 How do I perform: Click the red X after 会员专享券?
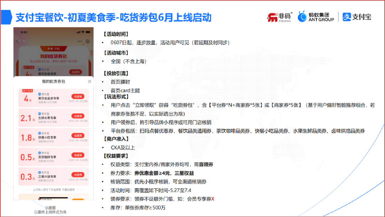tap(212, 199)
